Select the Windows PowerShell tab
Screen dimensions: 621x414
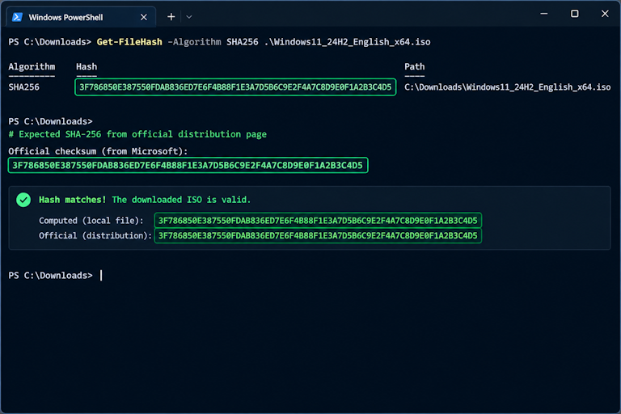(81, 17)
